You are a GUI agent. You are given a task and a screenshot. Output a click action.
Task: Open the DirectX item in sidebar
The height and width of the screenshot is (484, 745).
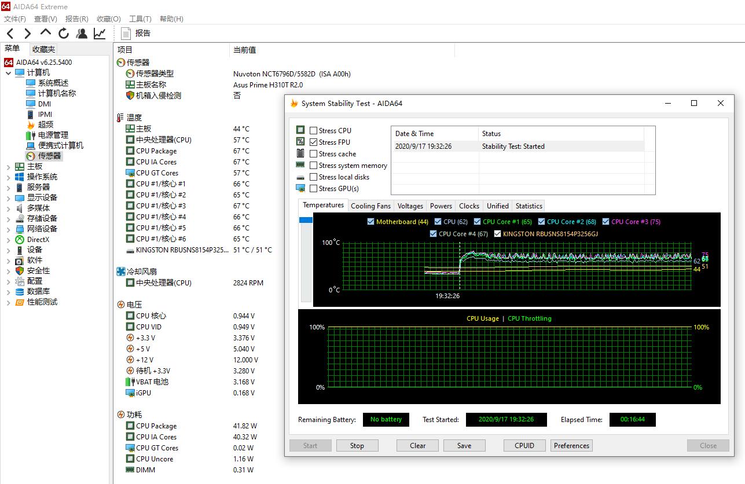click(38, 239)
